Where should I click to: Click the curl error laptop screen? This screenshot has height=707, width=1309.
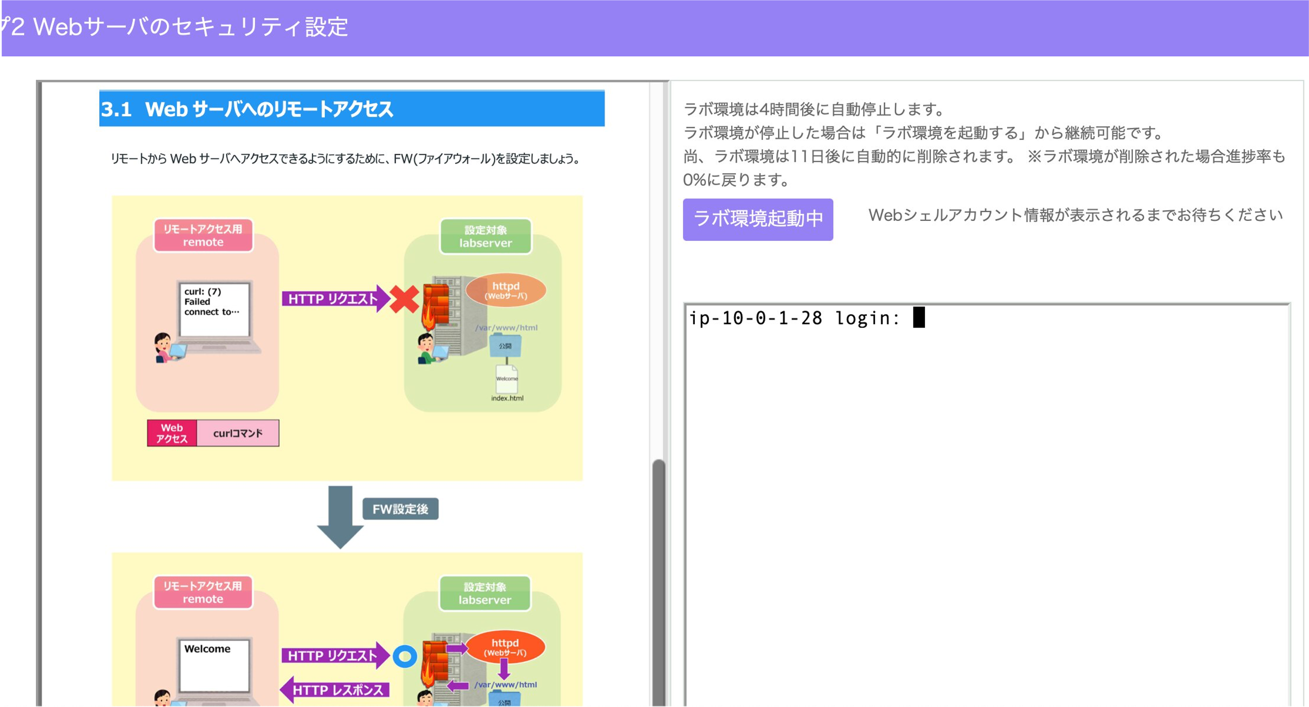click(x=215, y=309)
